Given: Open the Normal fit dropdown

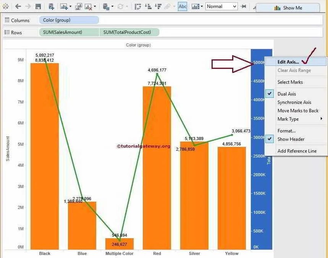Looking at the screenshot, I should (221, 6).
